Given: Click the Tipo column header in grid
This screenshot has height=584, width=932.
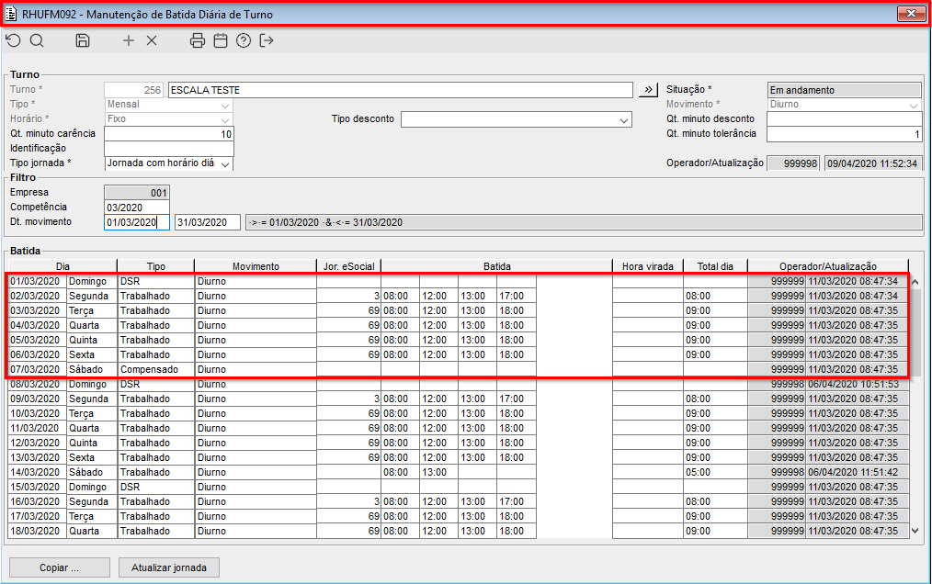Looking at the screenshot, I should pyautogui.click(x=155, y=266).
